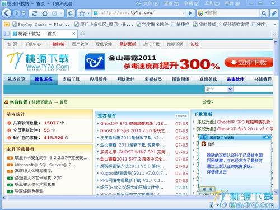Select the 系统工具 category tab
The height and width of the screenshot is (210, 280).
point(71,80)
